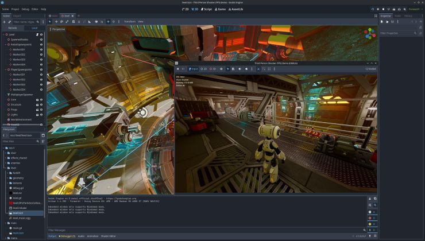Click the Filter Properties search field

point(400,33)
